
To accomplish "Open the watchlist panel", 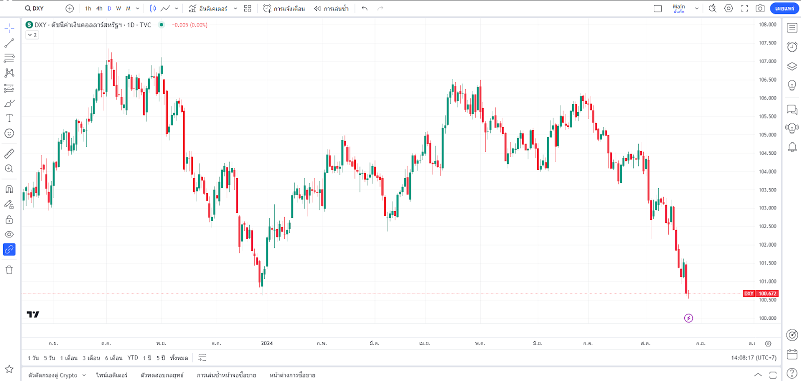I will [792, 28].
